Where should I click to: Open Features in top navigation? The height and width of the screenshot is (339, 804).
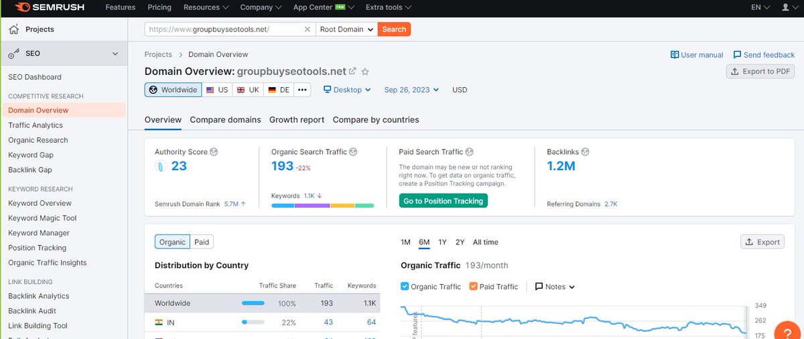(121, 7)
